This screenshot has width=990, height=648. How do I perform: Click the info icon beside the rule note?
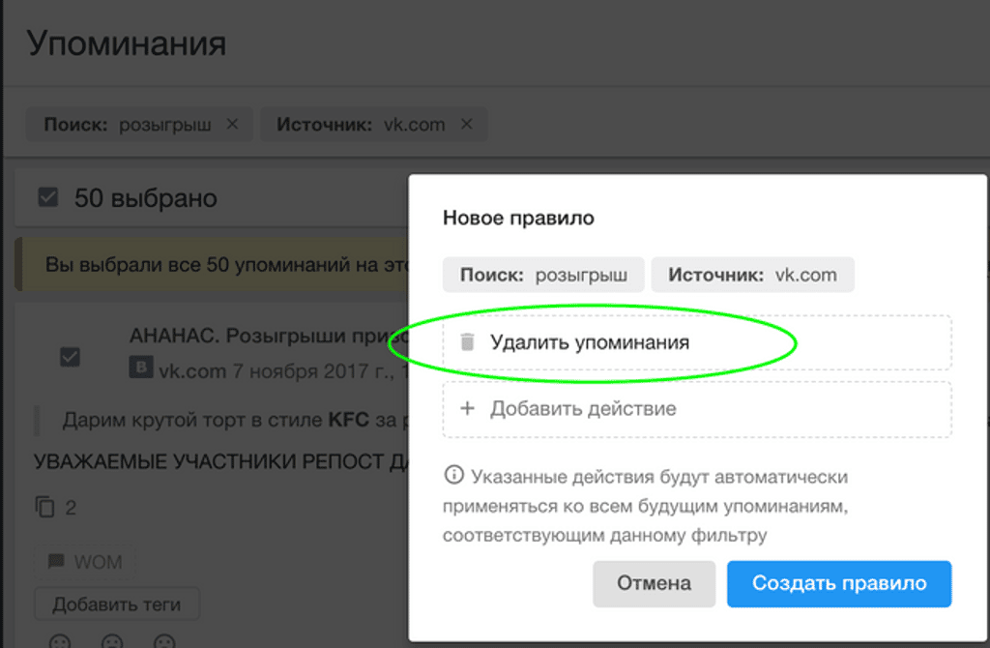(x=453, y=474)
